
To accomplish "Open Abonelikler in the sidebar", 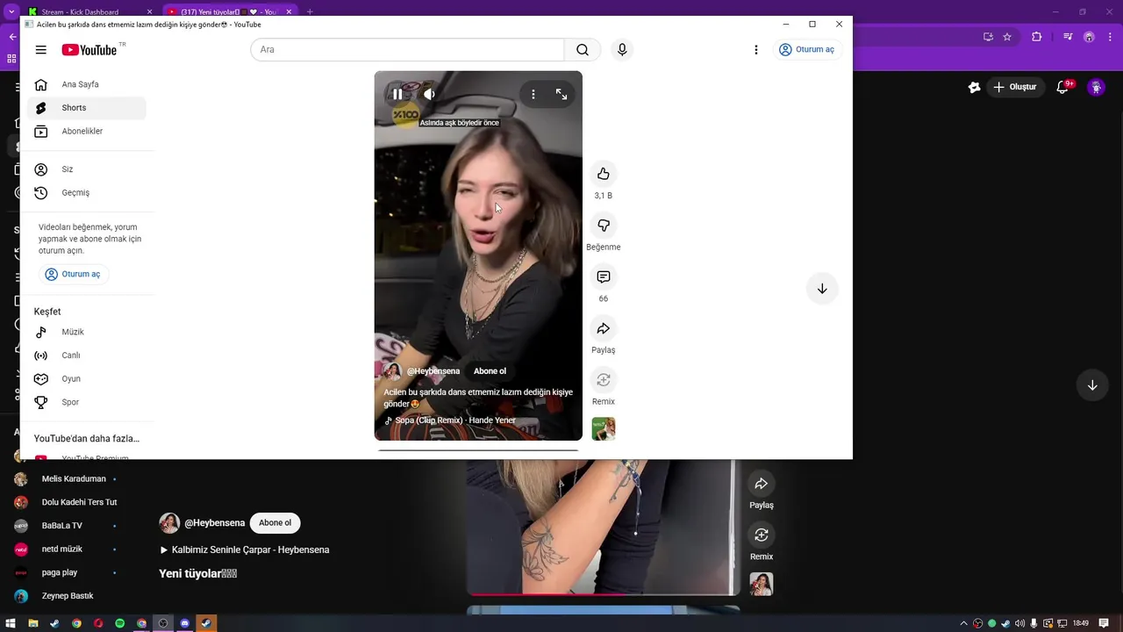I will [86, 132].
